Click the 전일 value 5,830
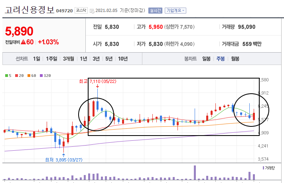Image resolution: width=284 pixels, height=183 pixels. click(x=112, y=27)
